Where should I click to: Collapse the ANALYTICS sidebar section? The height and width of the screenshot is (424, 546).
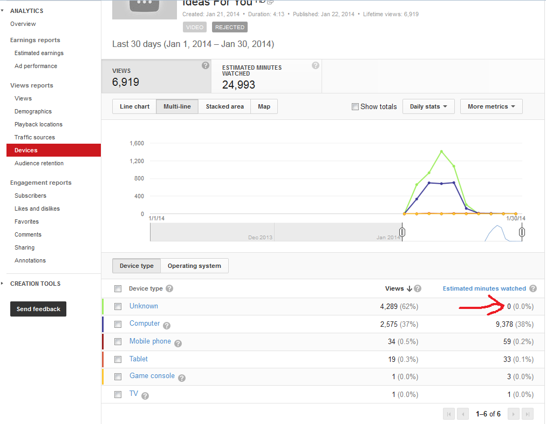pos(3,11)
